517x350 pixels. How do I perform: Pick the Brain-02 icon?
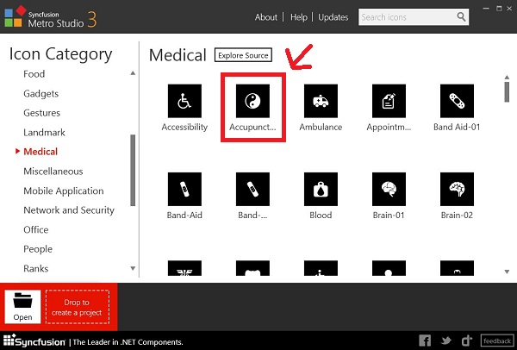[x=457, y=189]
